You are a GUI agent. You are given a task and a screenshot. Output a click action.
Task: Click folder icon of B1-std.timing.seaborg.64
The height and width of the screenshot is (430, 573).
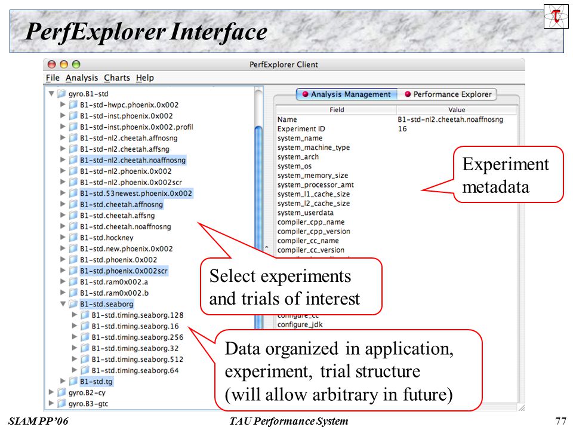pyautogui.click(x=85, y=370)
